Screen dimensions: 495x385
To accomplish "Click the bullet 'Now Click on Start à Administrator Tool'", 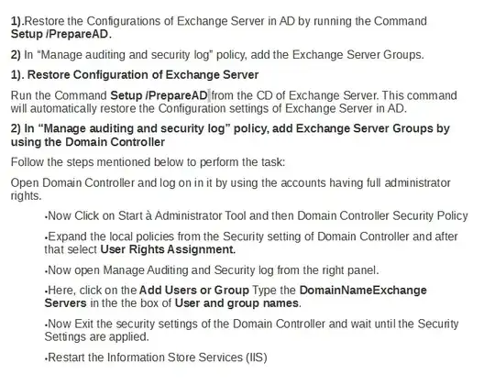I will 256,215.
